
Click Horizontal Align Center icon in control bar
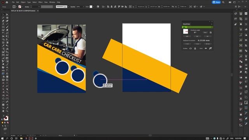[112, 7]
